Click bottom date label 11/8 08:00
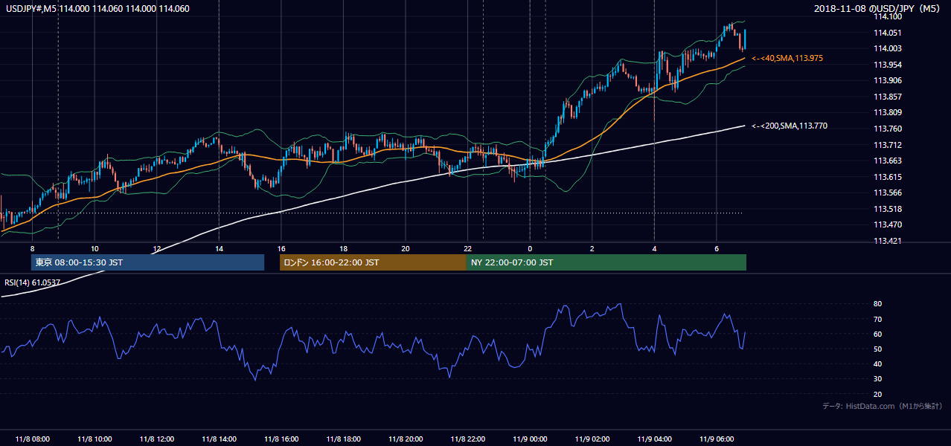This screenshot has height=446, width=951. point(32,439)
